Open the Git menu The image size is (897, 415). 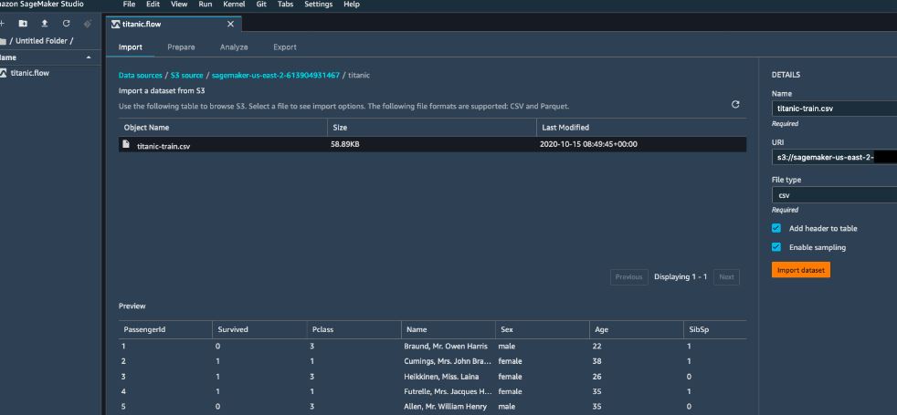pos(261,4)
